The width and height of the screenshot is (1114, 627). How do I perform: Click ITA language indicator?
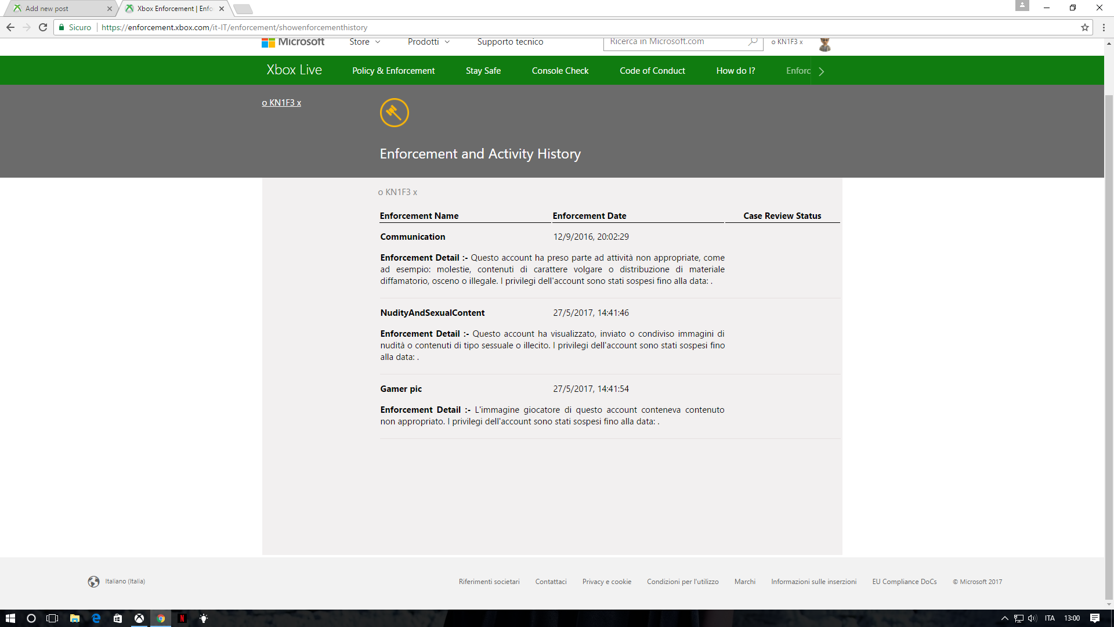point(1050,618)
